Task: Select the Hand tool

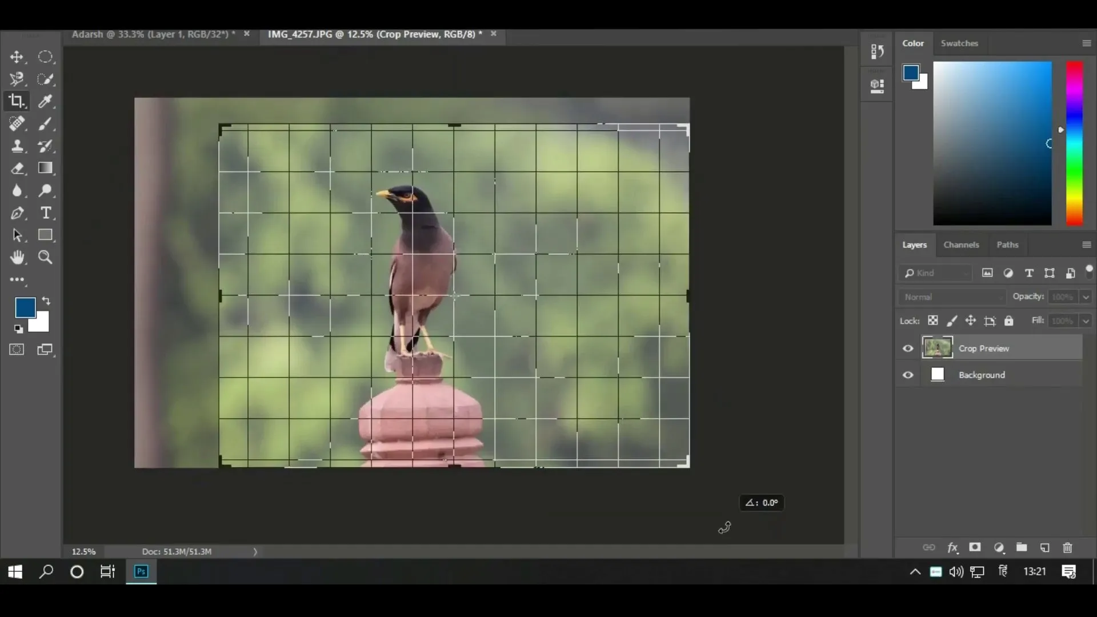Action: 17,258
